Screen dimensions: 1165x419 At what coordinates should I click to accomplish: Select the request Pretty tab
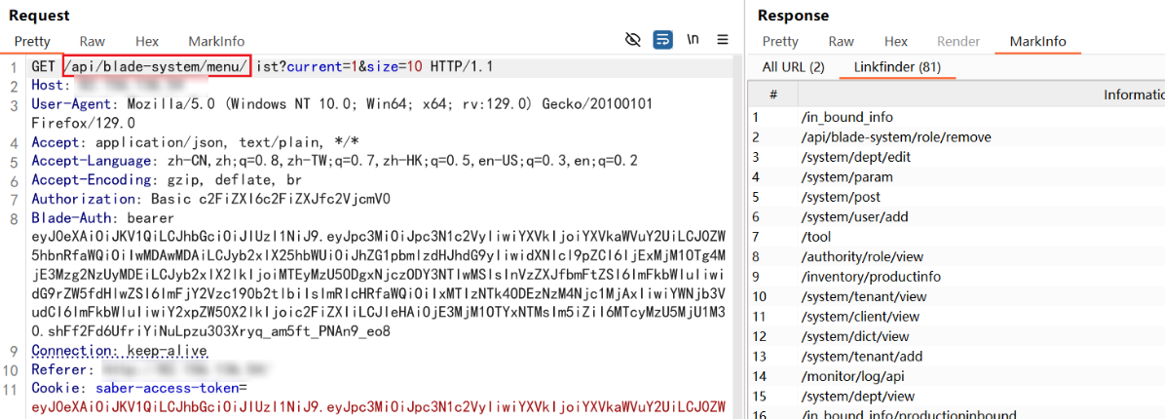click(32, 42)
